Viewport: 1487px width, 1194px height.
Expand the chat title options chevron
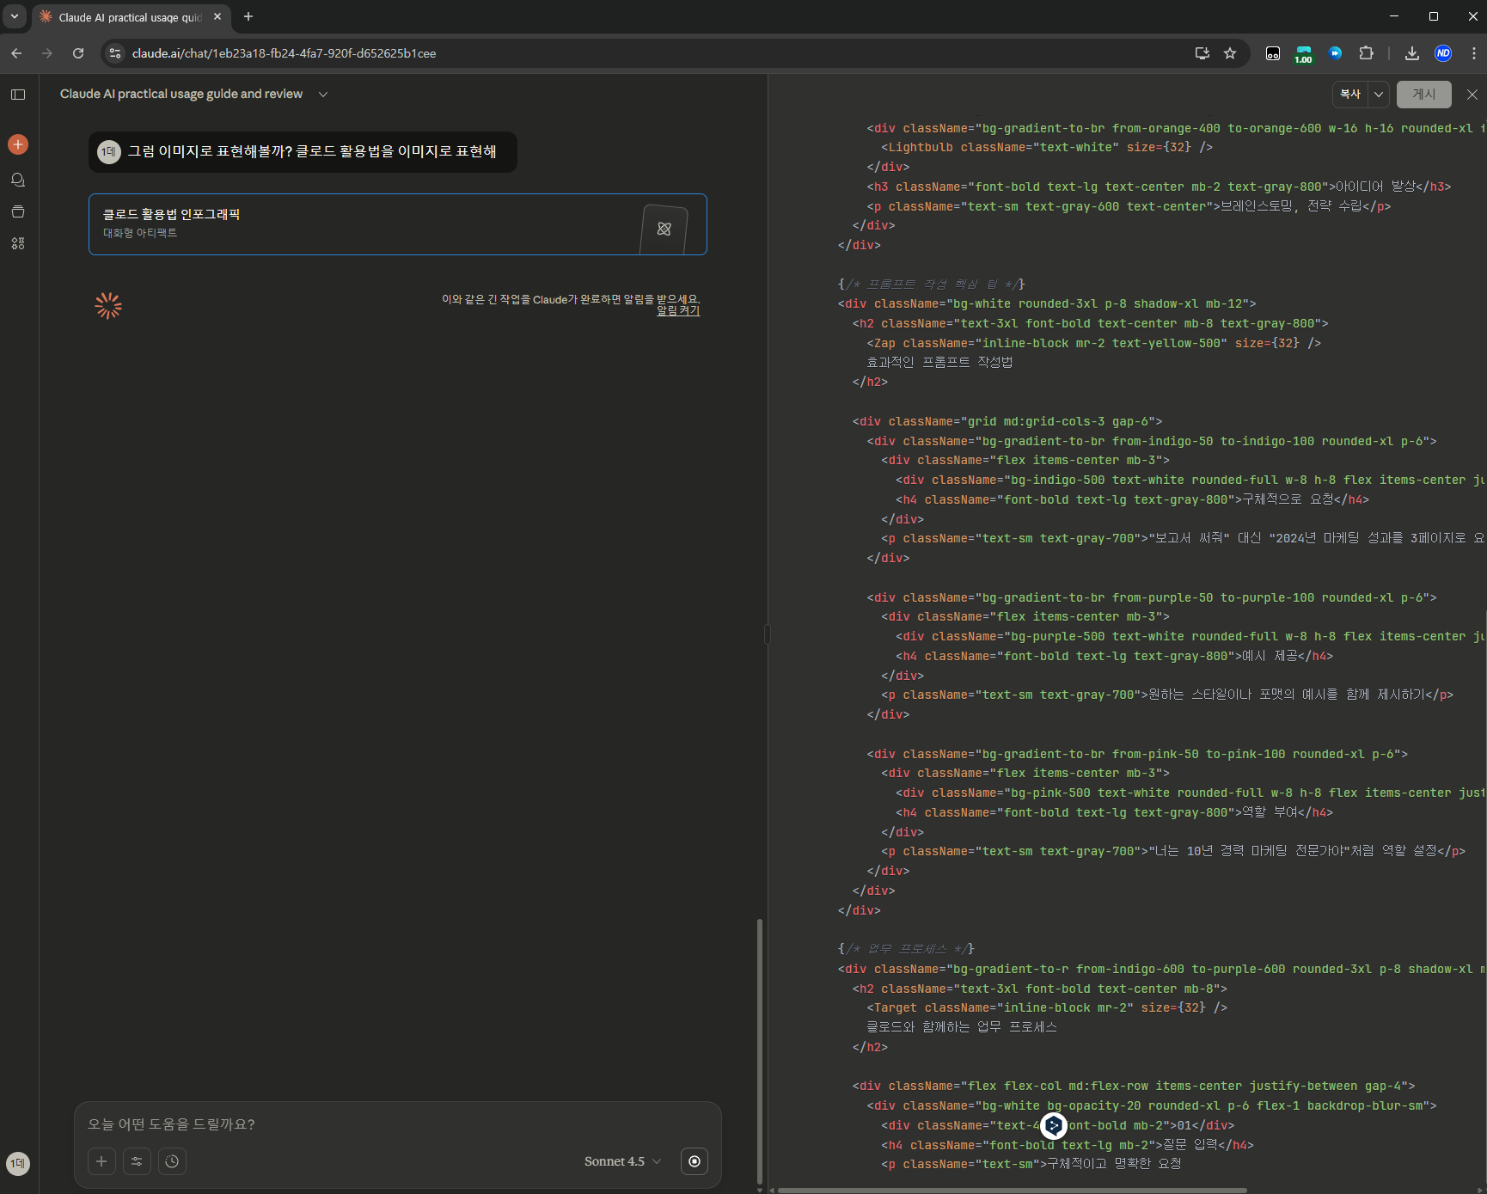point(323,95)
